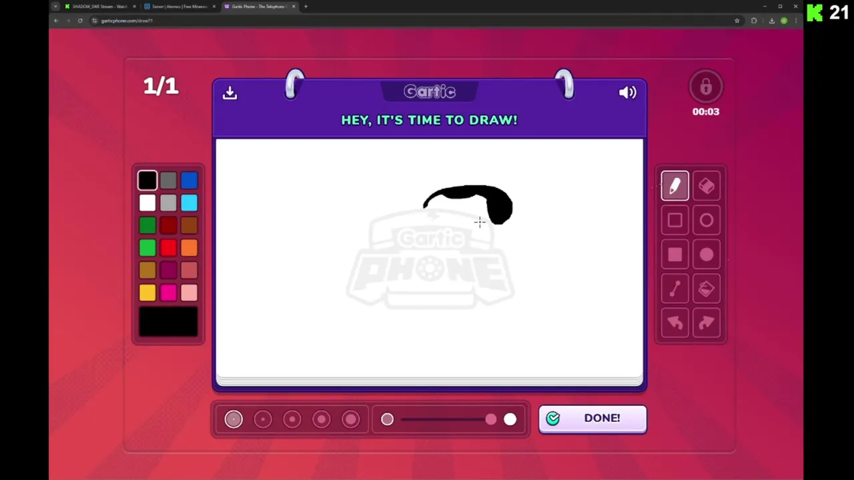This screenshot has height=480, width=854.
Task: Select the fourth brush size
Action: point(322,419)
